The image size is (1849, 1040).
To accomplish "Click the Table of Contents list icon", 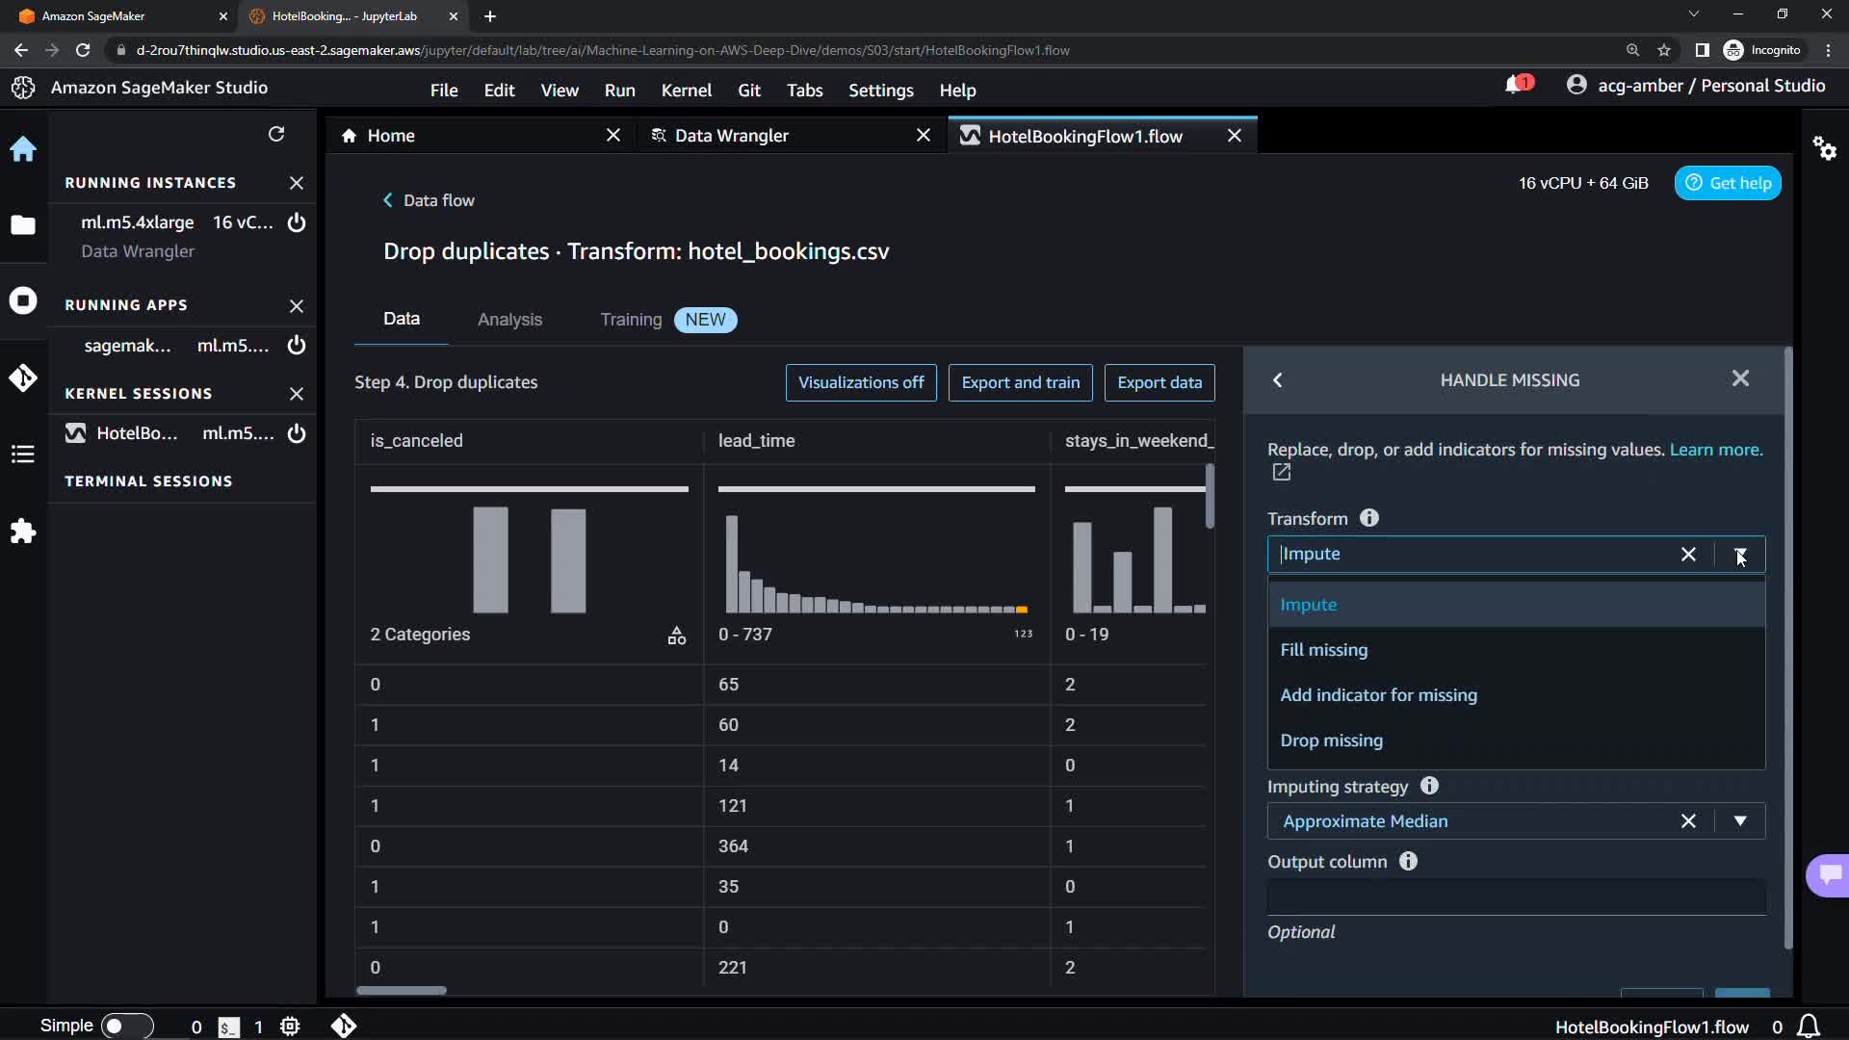I will click(x=23, y=455).
